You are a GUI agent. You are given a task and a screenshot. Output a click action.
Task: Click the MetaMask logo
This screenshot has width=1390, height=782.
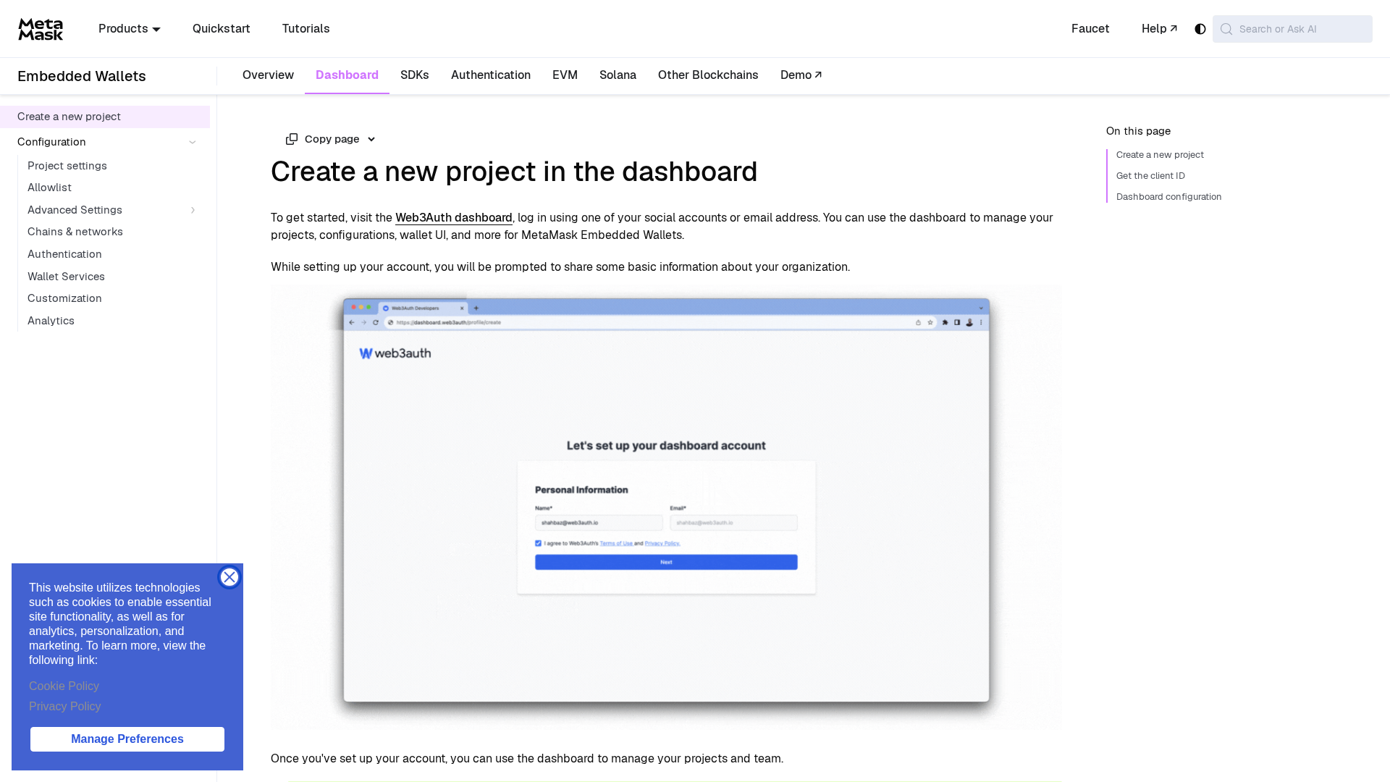point(41,29)
